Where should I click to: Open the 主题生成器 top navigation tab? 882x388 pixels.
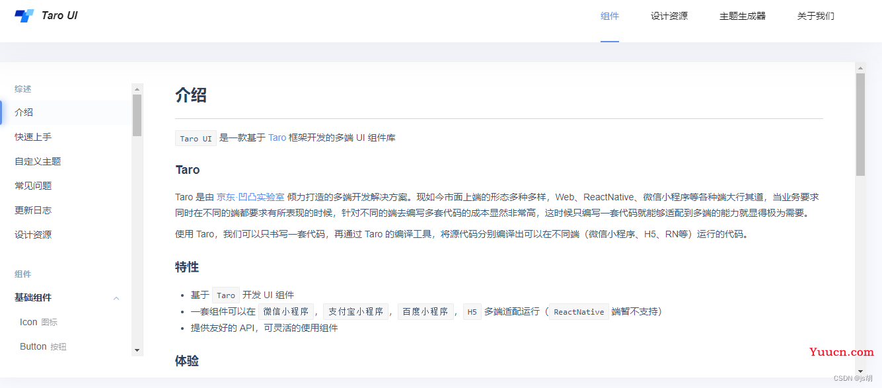pos(743,16)
